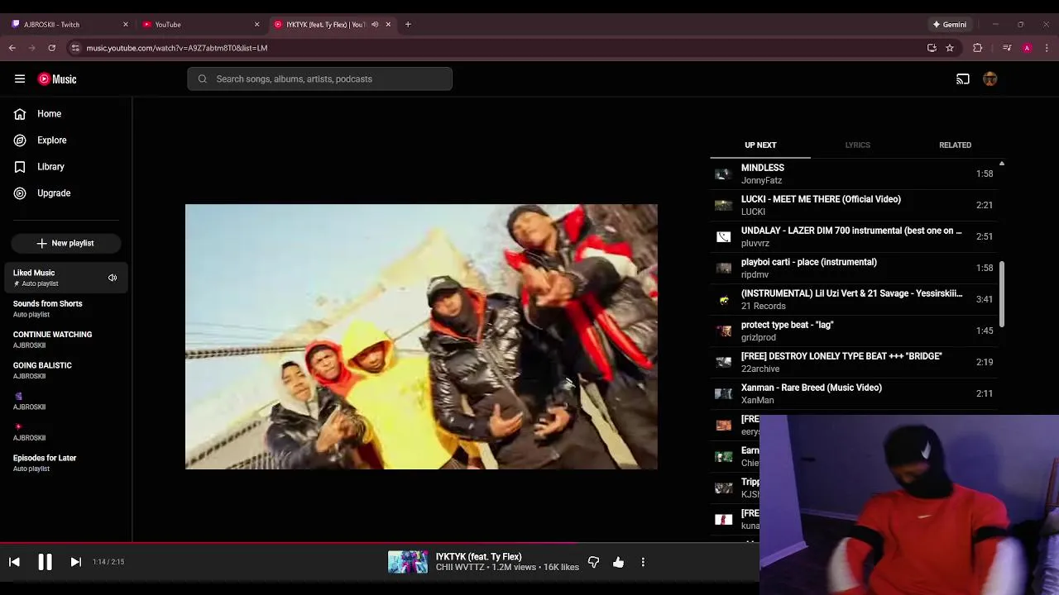View site information icon in address bar

[x=75, y=48]
